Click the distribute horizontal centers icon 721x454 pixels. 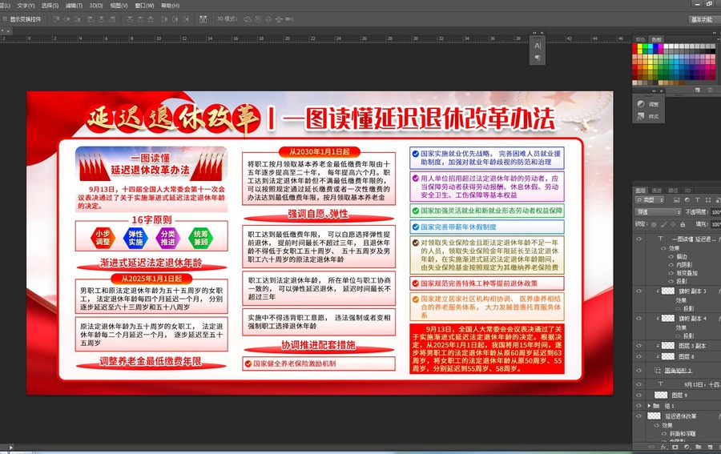tap(175, 19)
